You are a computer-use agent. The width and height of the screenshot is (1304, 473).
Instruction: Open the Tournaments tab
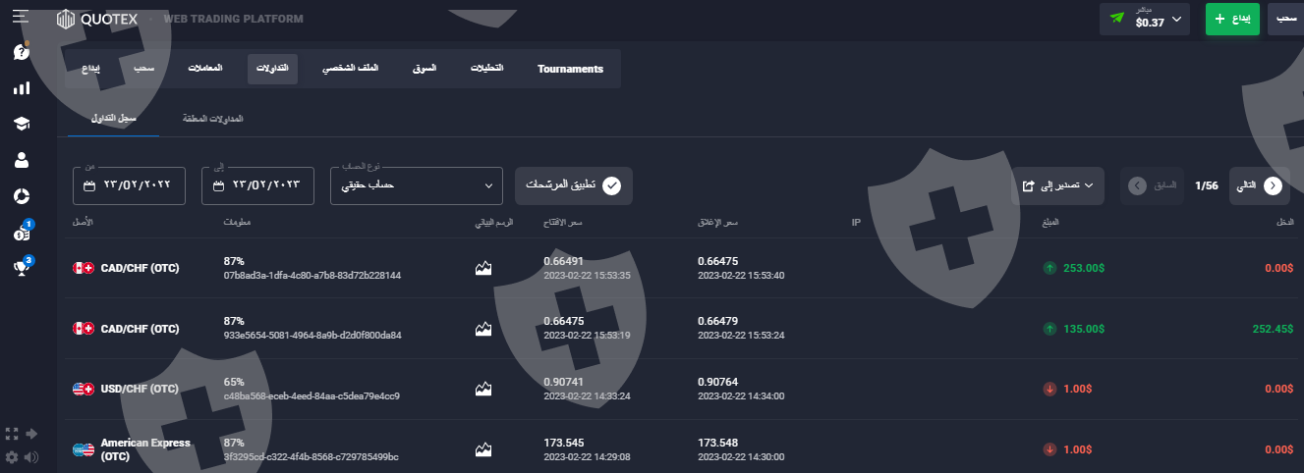[x=570, y=69]
